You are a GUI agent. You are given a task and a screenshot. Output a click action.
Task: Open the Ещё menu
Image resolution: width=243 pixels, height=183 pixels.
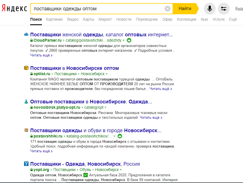[233, 19]
